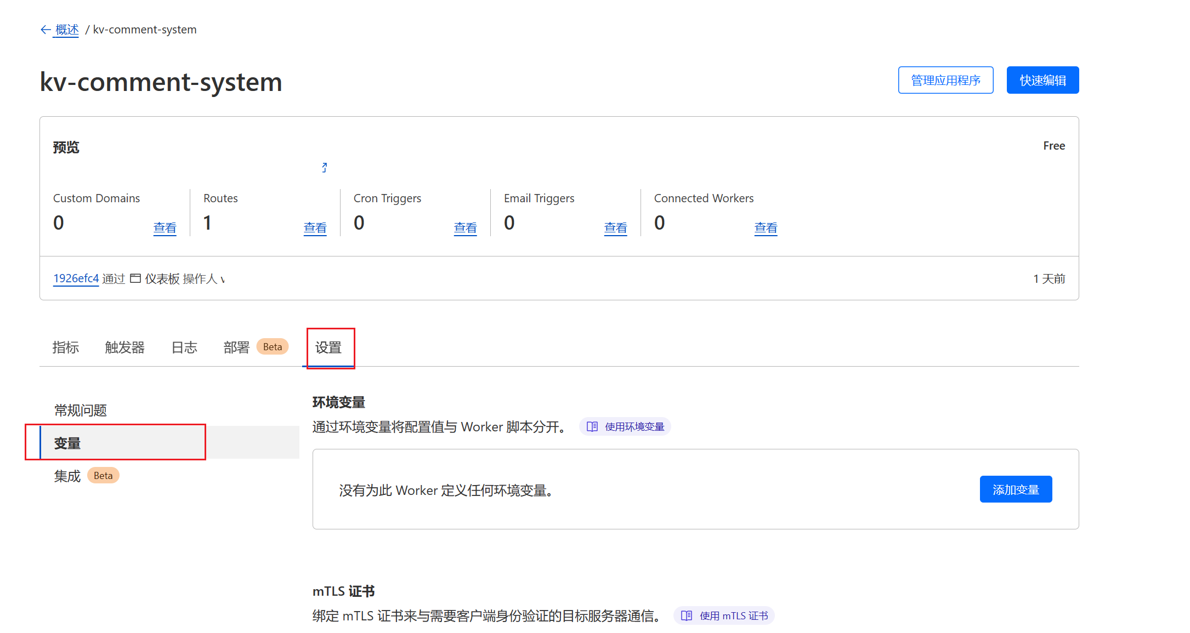Click the book icon in 使用环境变量
1190x633 pixels.
[592, 426]
